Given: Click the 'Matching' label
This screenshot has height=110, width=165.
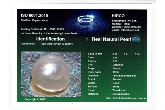Looking at the screenshot, I should 93,94.
